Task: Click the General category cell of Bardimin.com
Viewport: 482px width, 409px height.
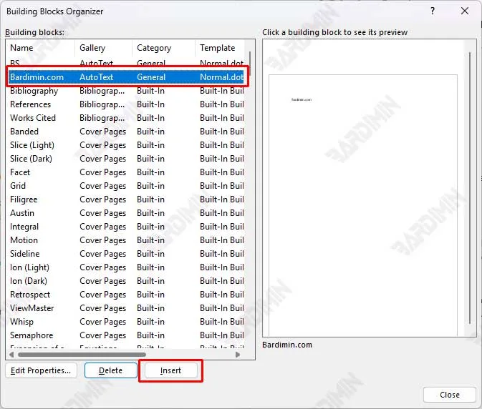Action: click(x=151, y=77)
